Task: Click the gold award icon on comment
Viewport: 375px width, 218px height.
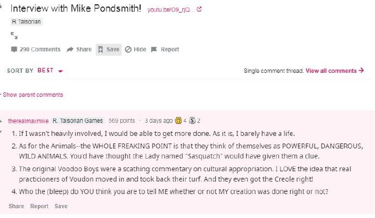Action: 178,121
